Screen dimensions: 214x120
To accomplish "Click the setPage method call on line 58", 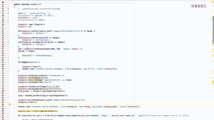I will (x=36, y=42).
